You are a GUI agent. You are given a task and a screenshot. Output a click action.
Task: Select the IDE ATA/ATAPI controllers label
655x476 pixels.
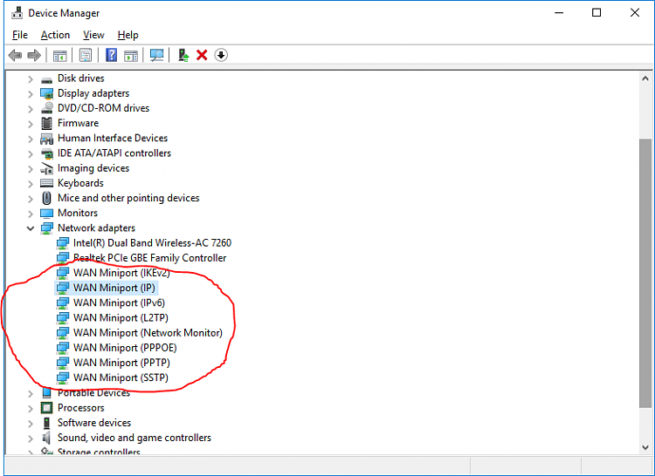pyautogui.click(x=114, y=153)
